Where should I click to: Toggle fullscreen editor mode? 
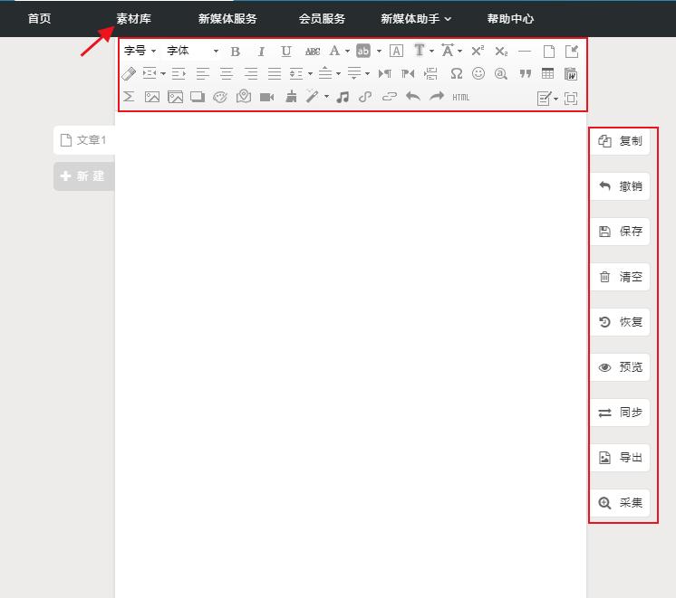(x=571, y=99)
